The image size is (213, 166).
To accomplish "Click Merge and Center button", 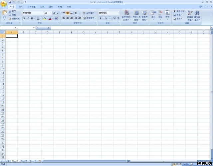I will [x=88, y=18].
